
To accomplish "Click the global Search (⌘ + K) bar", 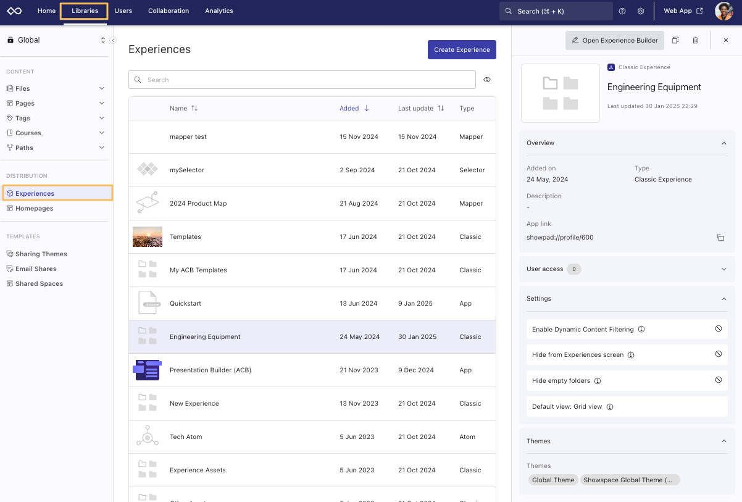I will click(556, 11).
